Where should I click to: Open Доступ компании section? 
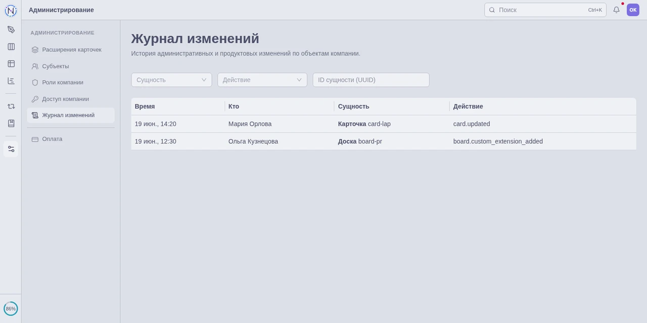pyautogui.click(x=71, y=99)
